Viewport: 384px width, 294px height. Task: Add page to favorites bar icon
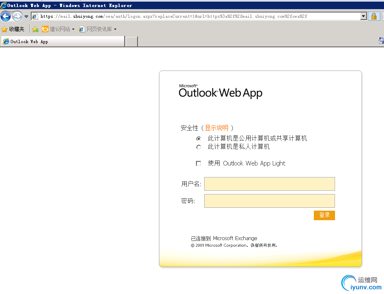pyautogui.click(x=35, y=29)
